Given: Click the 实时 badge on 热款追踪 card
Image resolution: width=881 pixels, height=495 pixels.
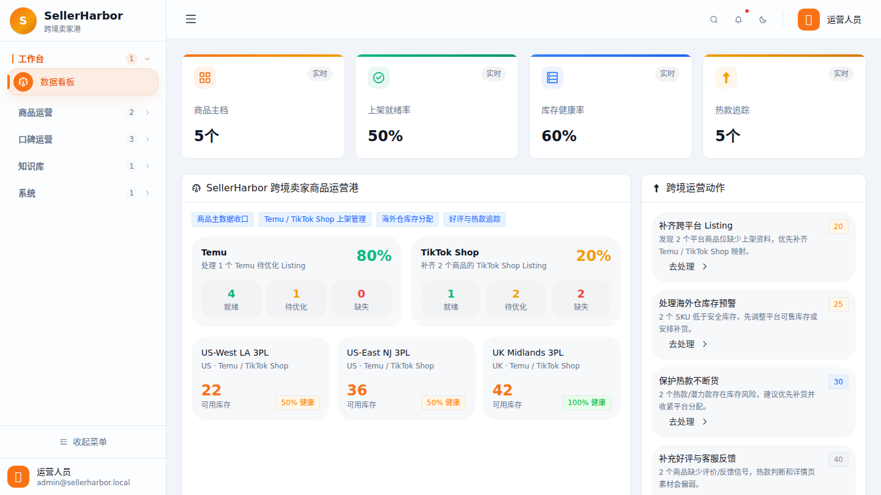Looking at the screenshot, I should 841,74.
